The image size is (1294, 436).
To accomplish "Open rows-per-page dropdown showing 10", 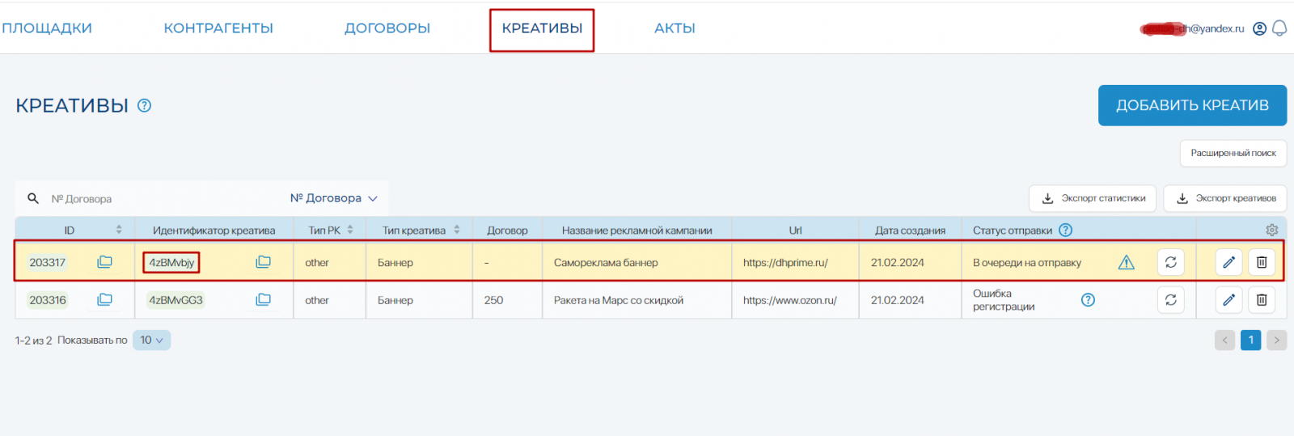I will click(x=151, y=341).
